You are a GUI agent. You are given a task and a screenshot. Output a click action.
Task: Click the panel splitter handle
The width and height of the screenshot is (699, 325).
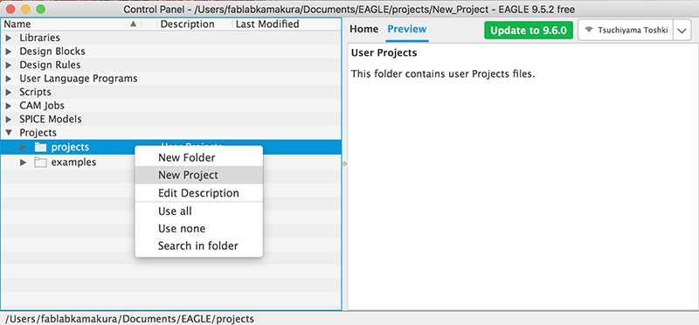point(344,164)
